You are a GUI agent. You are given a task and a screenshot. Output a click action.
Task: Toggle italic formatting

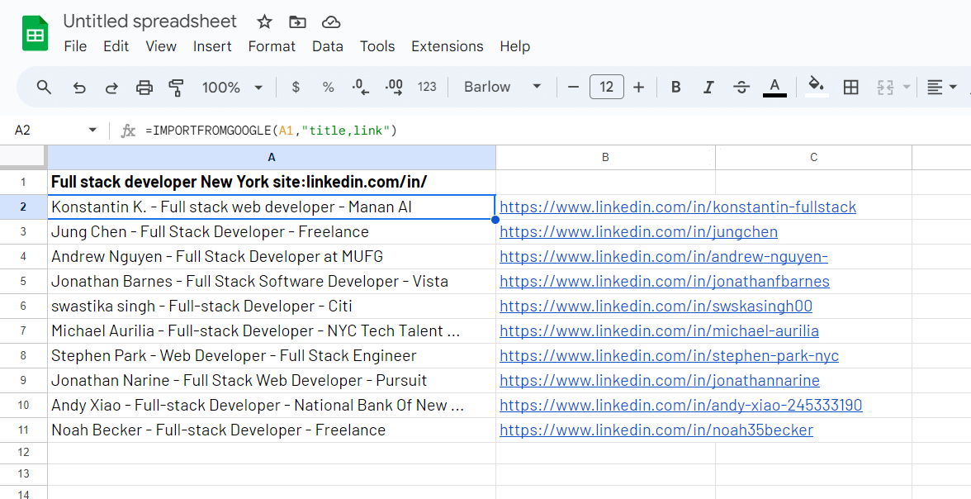(x=708, y=88)
